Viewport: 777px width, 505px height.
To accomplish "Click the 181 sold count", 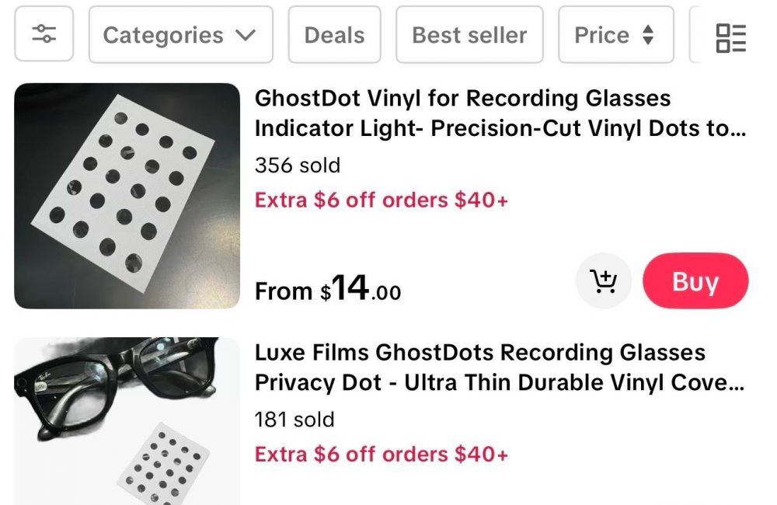I will point(294,420).
